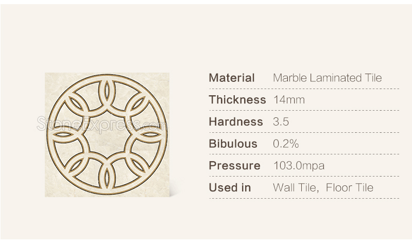Click the center octagon of the tile medallion
The width and height of the screenshot is (412, 245).
point(107,134)
